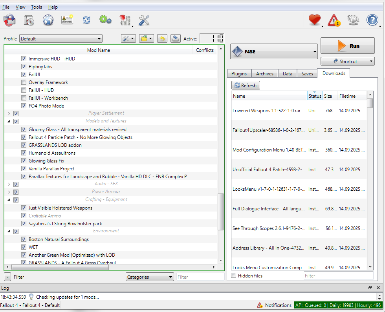385x312 pixels.
Task: Open the Tools puzzle piece icon
Action: 125,20
